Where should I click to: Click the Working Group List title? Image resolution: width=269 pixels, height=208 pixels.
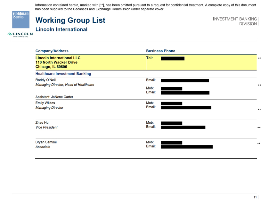(70, 21)
